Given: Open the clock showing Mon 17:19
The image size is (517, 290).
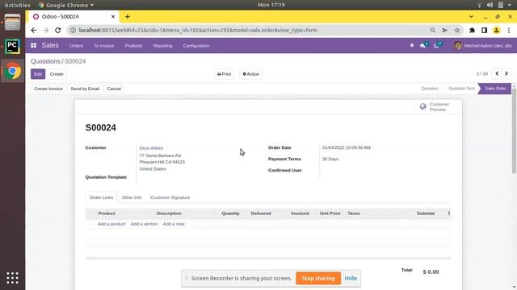Looking at the screenshot, I should click(x=271, y=5).
